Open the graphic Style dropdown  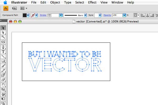pyautogui.click(x=100, y=15)
